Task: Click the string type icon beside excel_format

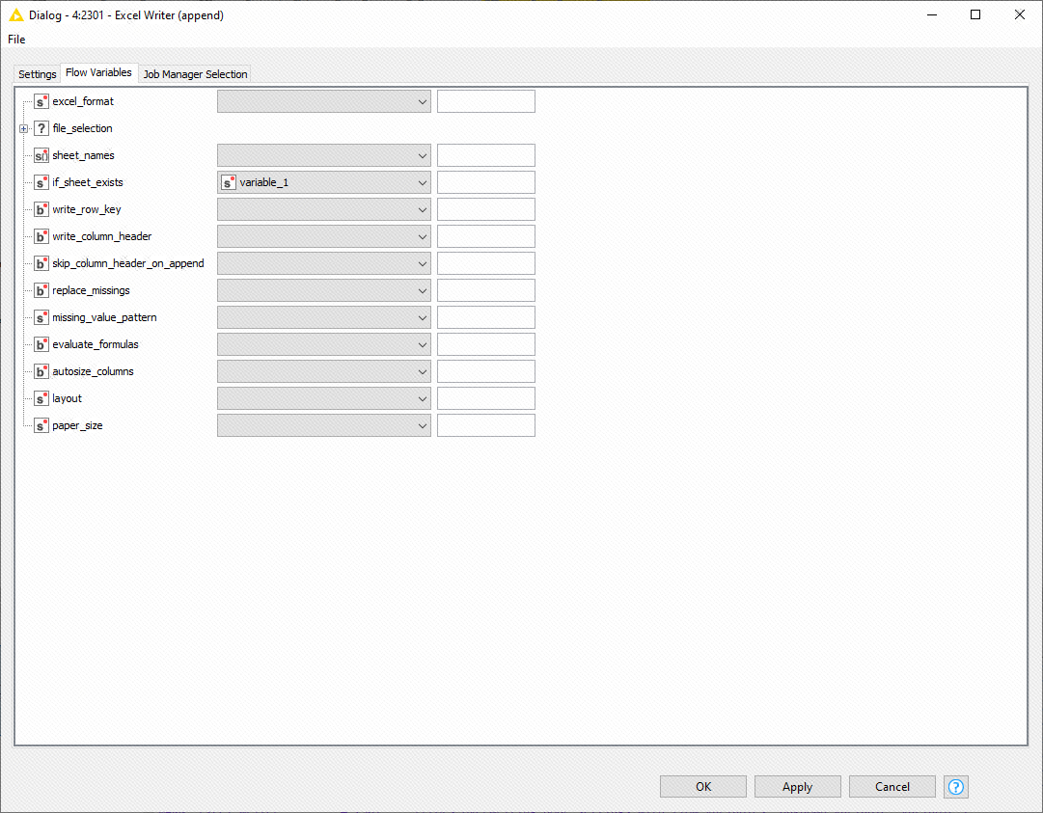Action: [41, 100]
